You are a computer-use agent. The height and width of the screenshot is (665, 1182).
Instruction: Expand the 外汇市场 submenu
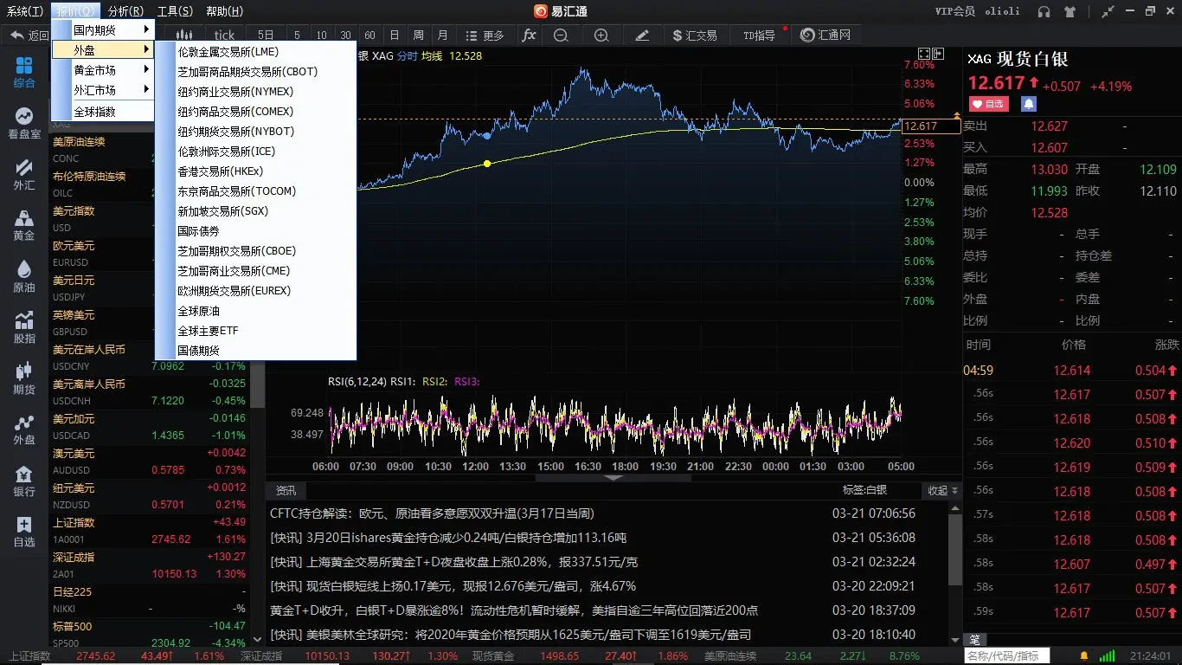pos(103,90)
